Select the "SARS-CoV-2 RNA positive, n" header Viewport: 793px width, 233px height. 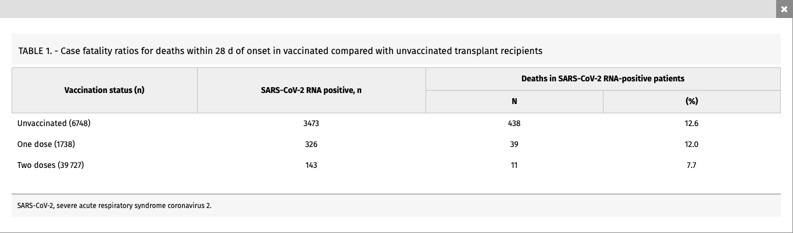pyautogui.click(x=312, y=91)
